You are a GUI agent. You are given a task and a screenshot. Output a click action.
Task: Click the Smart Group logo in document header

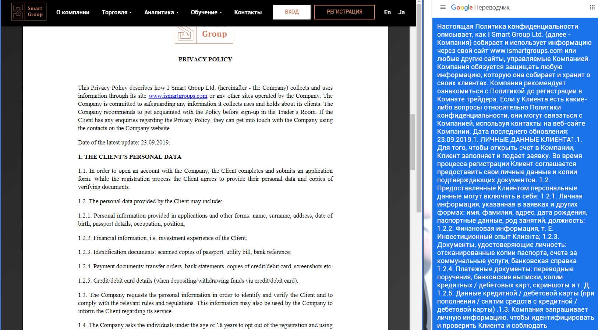point(204,34)
